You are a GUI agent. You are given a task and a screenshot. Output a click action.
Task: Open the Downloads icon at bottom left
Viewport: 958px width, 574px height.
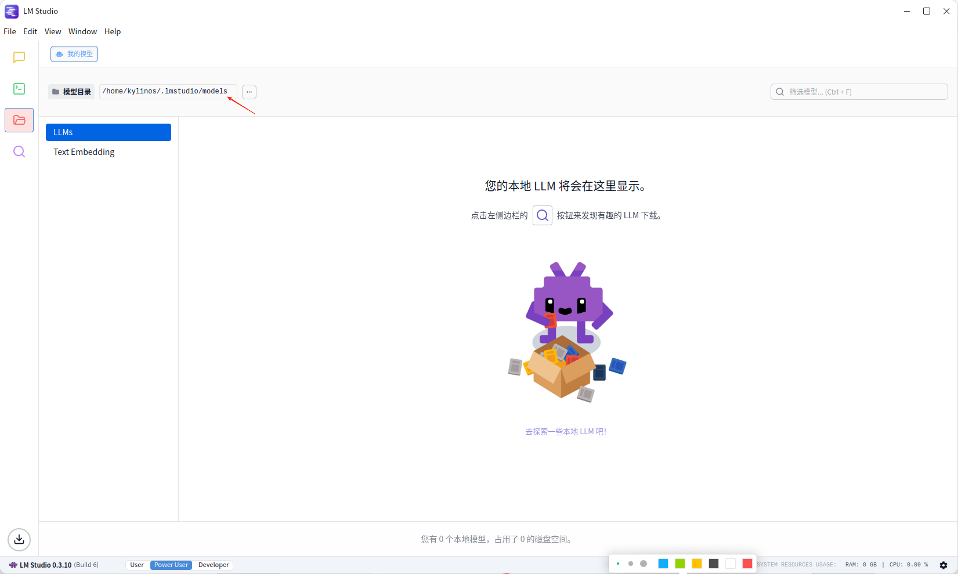click(x=19, y=539)
